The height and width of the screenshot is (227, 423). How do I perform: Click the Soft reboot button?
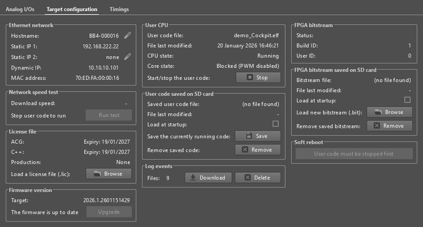point(354,154)
